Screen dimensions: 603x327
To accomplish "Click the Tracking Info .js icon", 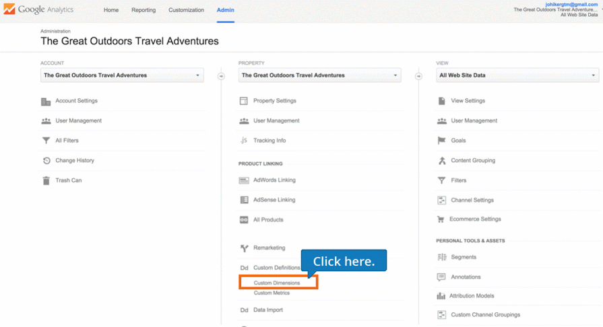I will 243,140.
